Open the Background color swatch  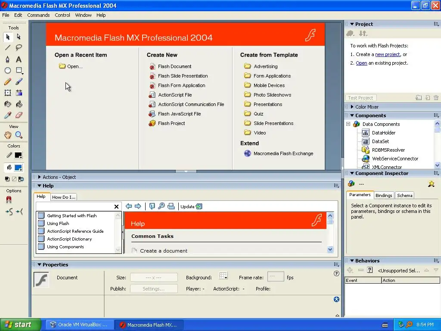coord(224,275)
